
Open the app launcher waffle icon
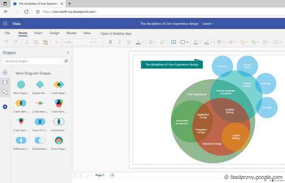pos(5,24)
